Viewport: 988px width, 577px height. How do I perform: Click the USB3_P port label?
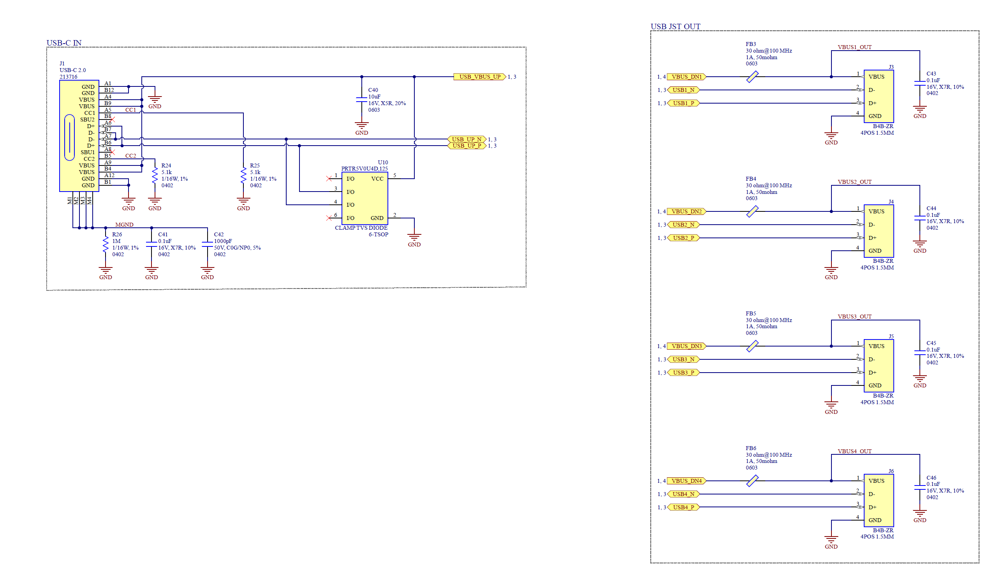click(x=683, y=373)
